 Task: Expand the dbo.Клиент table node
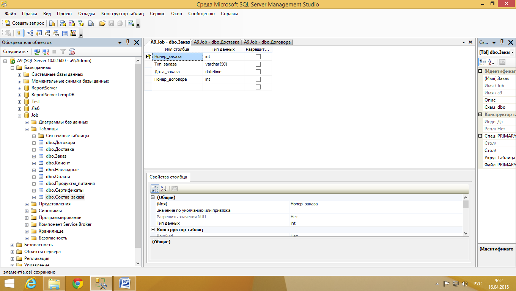pyautogui.click(x=34, y=163)
